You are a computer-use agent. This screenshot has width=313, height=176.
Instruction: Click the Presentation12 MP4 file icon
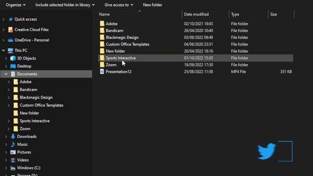(x=102, y=72)
